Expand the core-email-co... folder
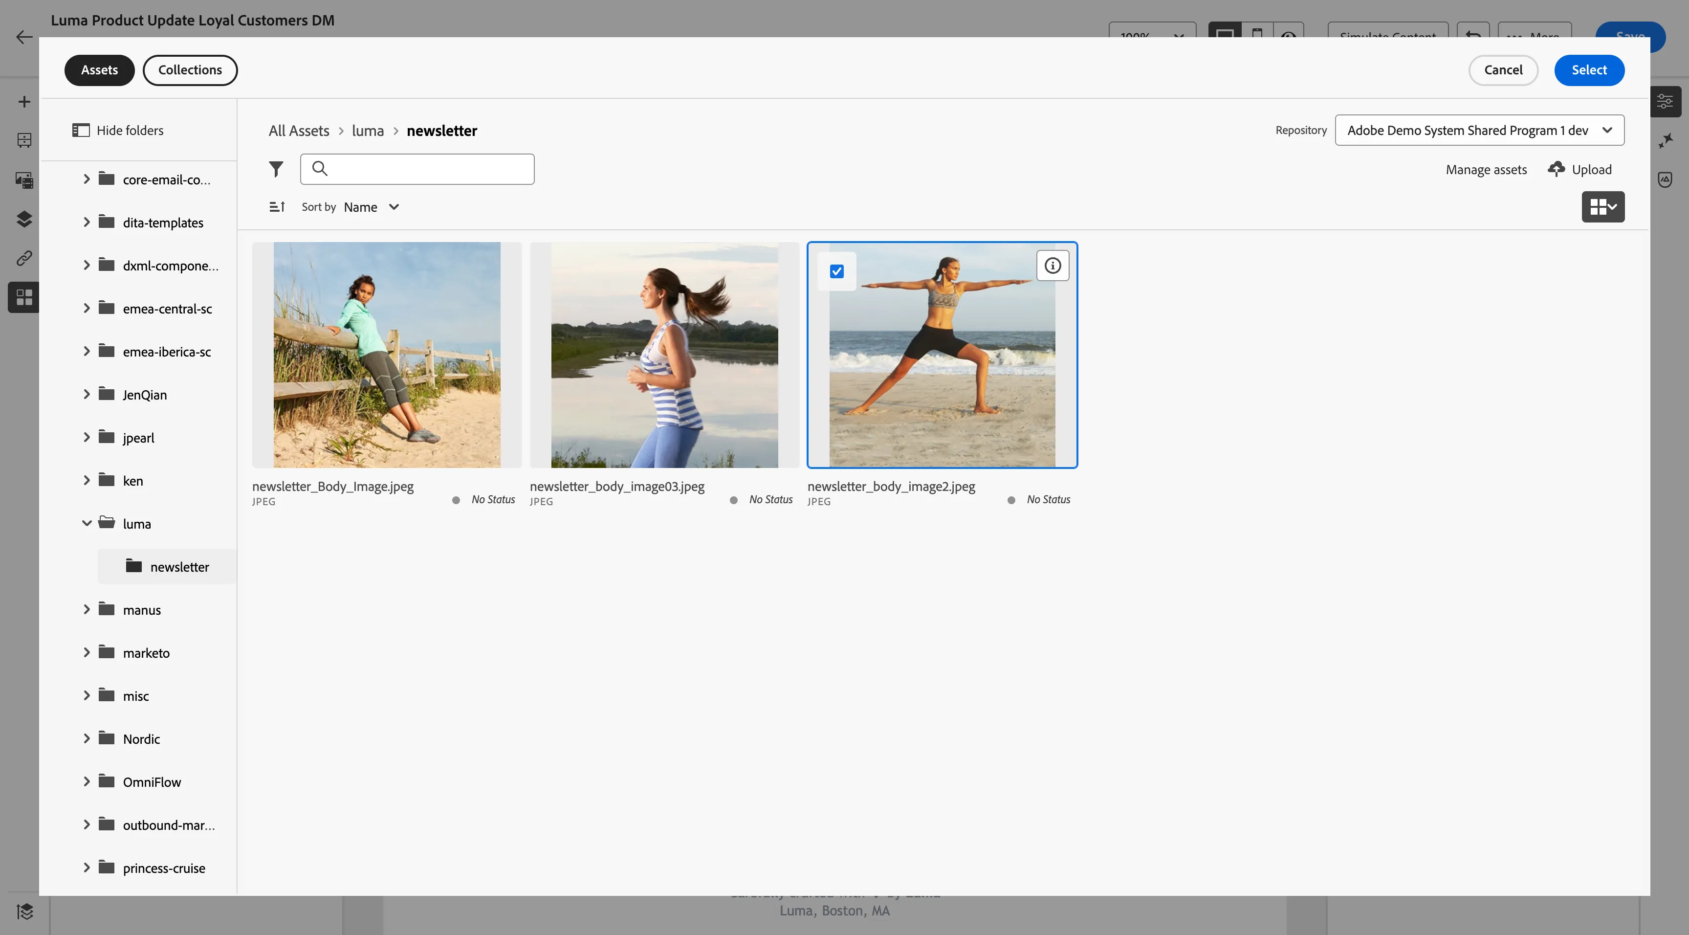The image size is (1689, 935). (x=87, y=179)
